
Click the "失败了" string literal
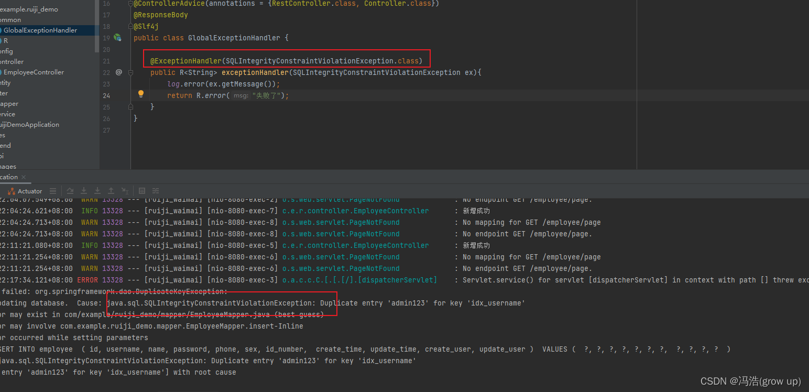[x=268, y=95]
